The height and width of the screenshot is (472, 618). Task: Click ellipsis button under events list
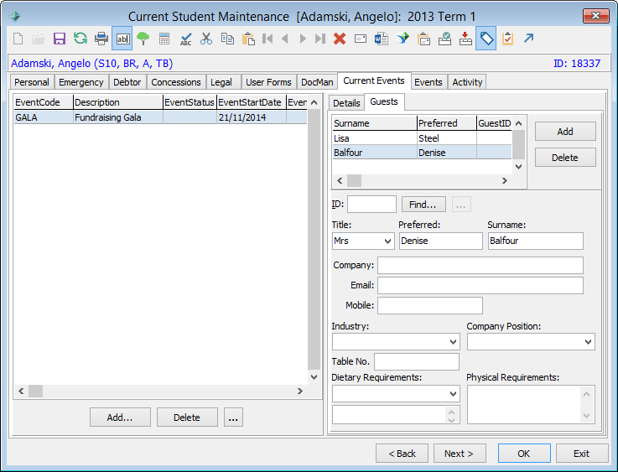pos(233,418)
